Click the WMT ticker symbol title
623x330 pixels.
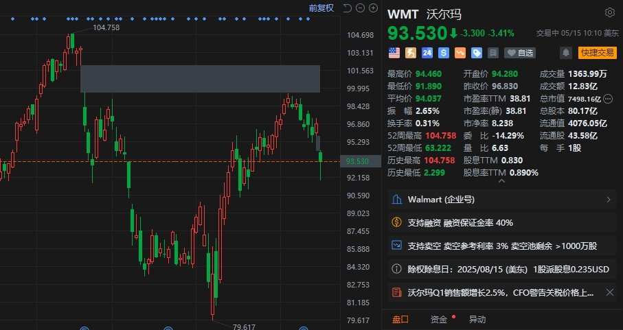pyautogui.click(x=403, y=14)
